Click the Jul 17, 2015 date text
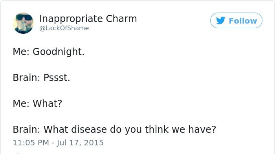The height and width of the screenshot is (154, 275). click(80, 143)
